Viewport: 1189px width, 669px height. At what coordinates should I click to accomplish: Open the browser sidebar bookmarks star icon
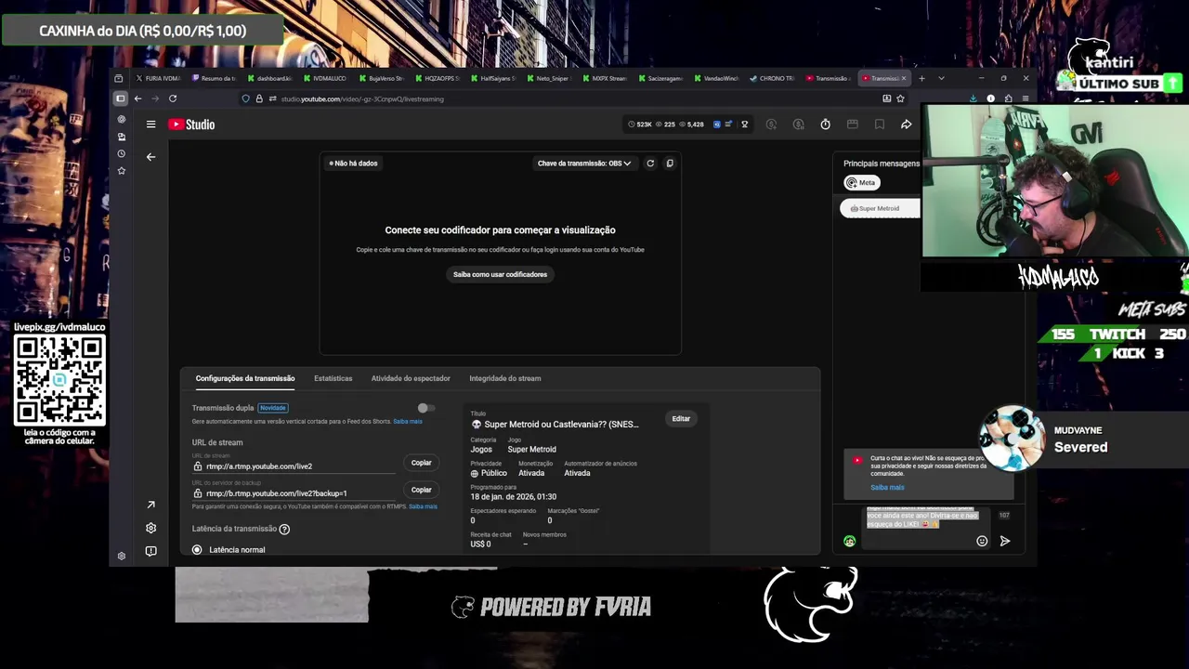121,171
